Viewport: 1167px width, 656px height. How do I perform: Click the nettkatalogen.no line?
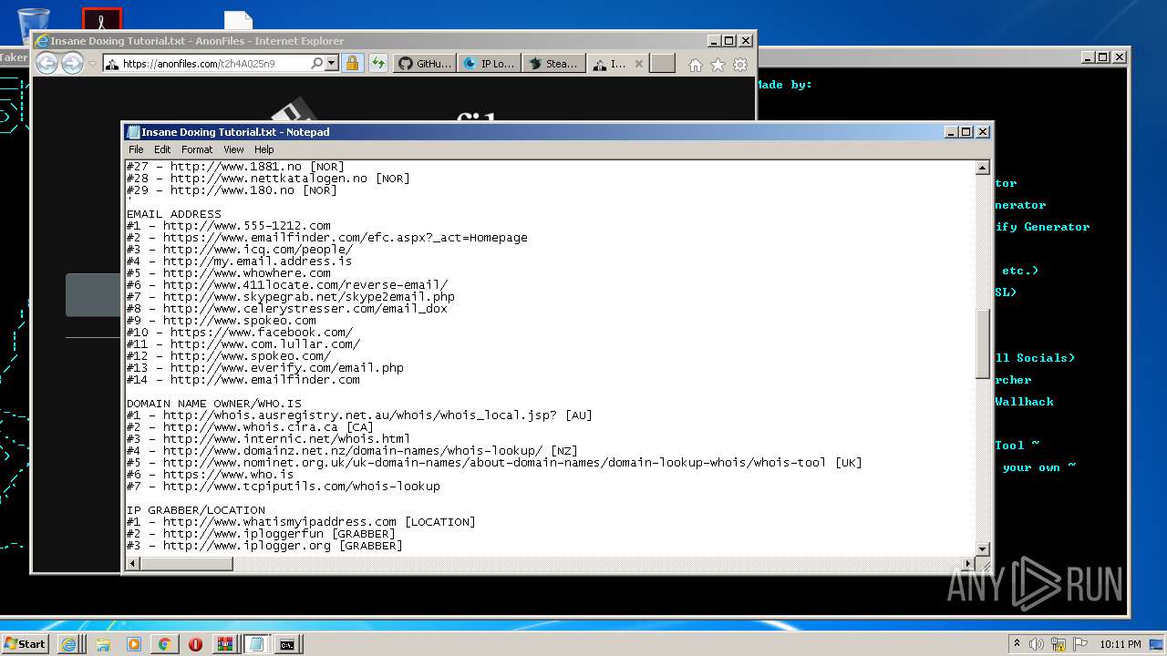click(x=268, y=179)
